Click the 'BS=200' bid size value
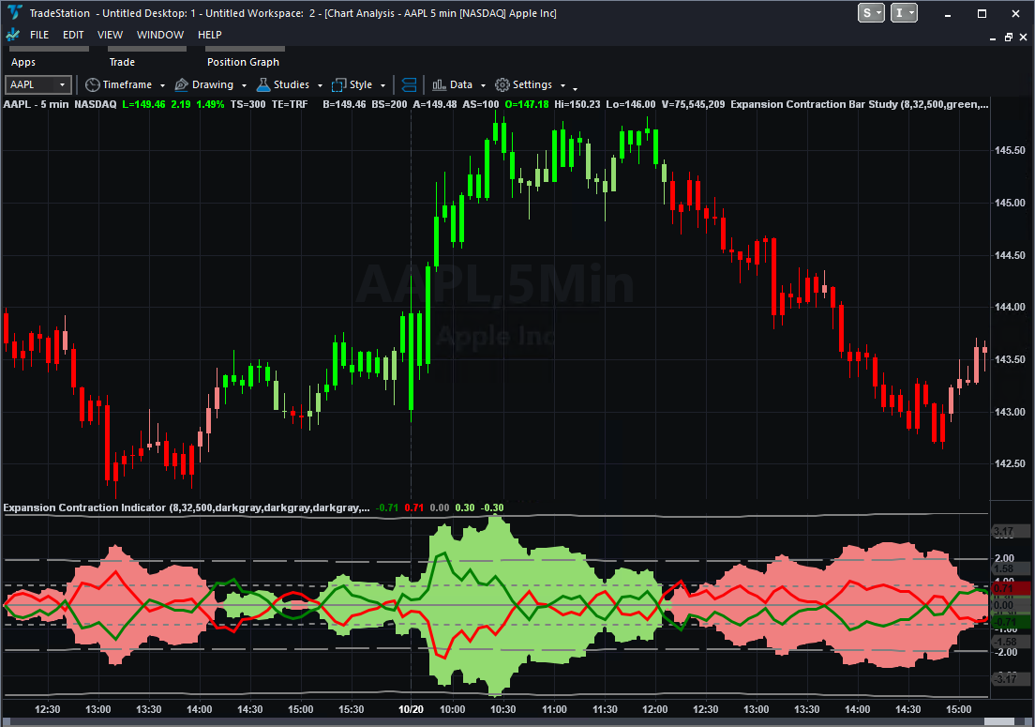Image resolution: width=1035 pixels, height=727 pixels. 389,104
